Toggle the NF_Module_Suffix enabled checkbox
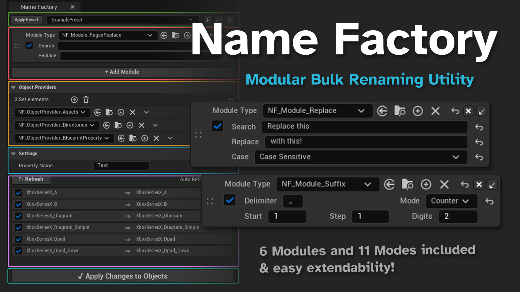 tap(230, 200)
